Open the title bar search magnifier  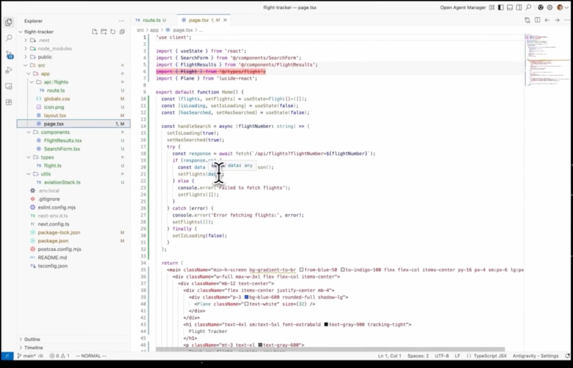pyautogui.click(x=528, y=7)
